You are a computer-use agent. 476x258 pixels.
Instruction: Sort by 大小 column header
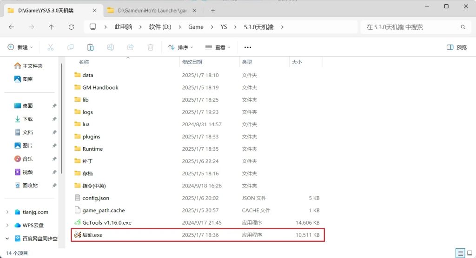coord(297,62)
